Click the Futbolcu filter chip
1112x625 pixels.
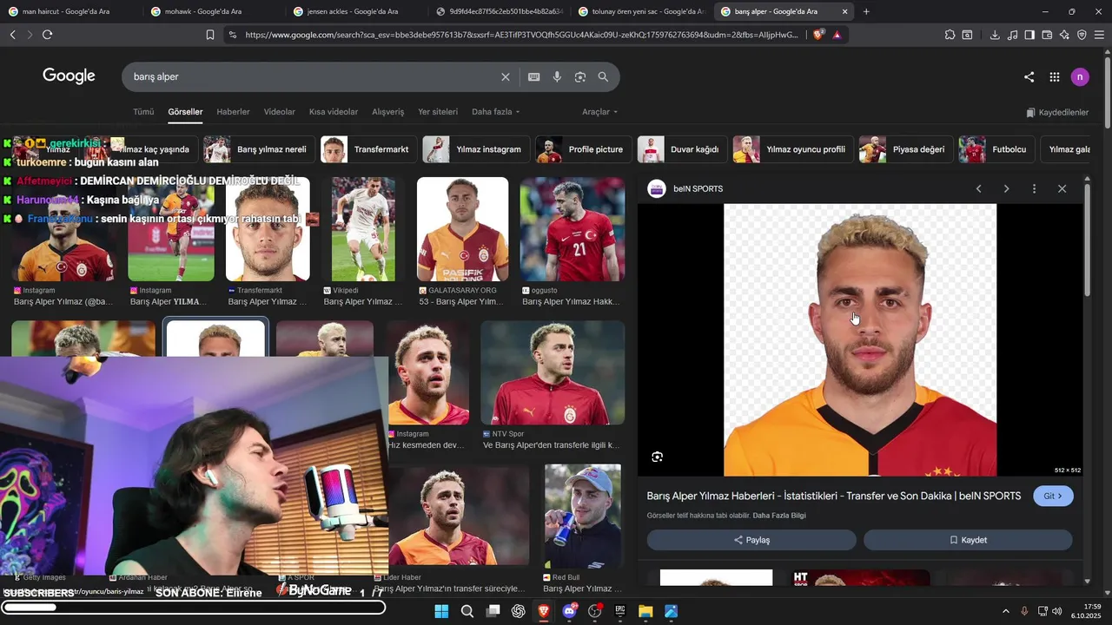point(996,149)
